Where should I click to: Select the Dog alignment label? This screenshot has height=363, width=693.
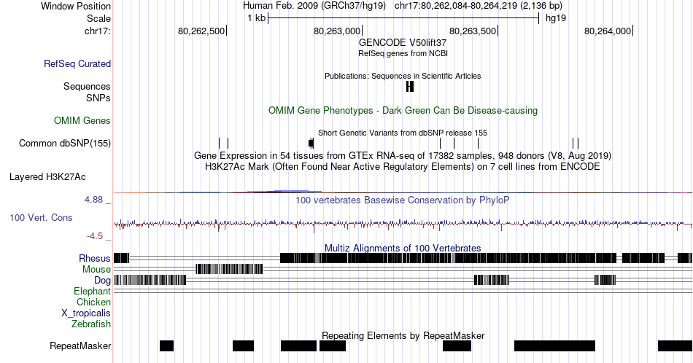click(x=102, y=280)
